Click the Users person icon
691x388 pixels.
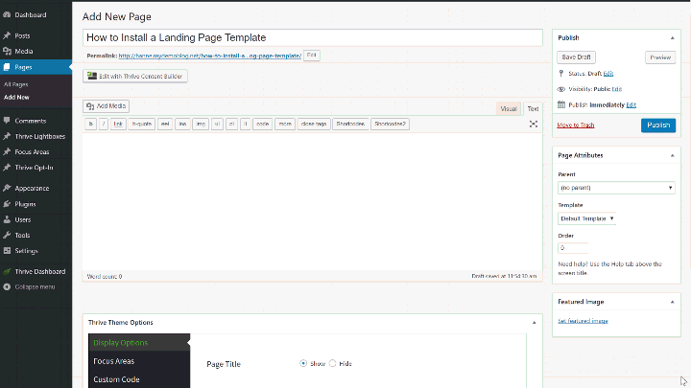(x=7, y=219)
